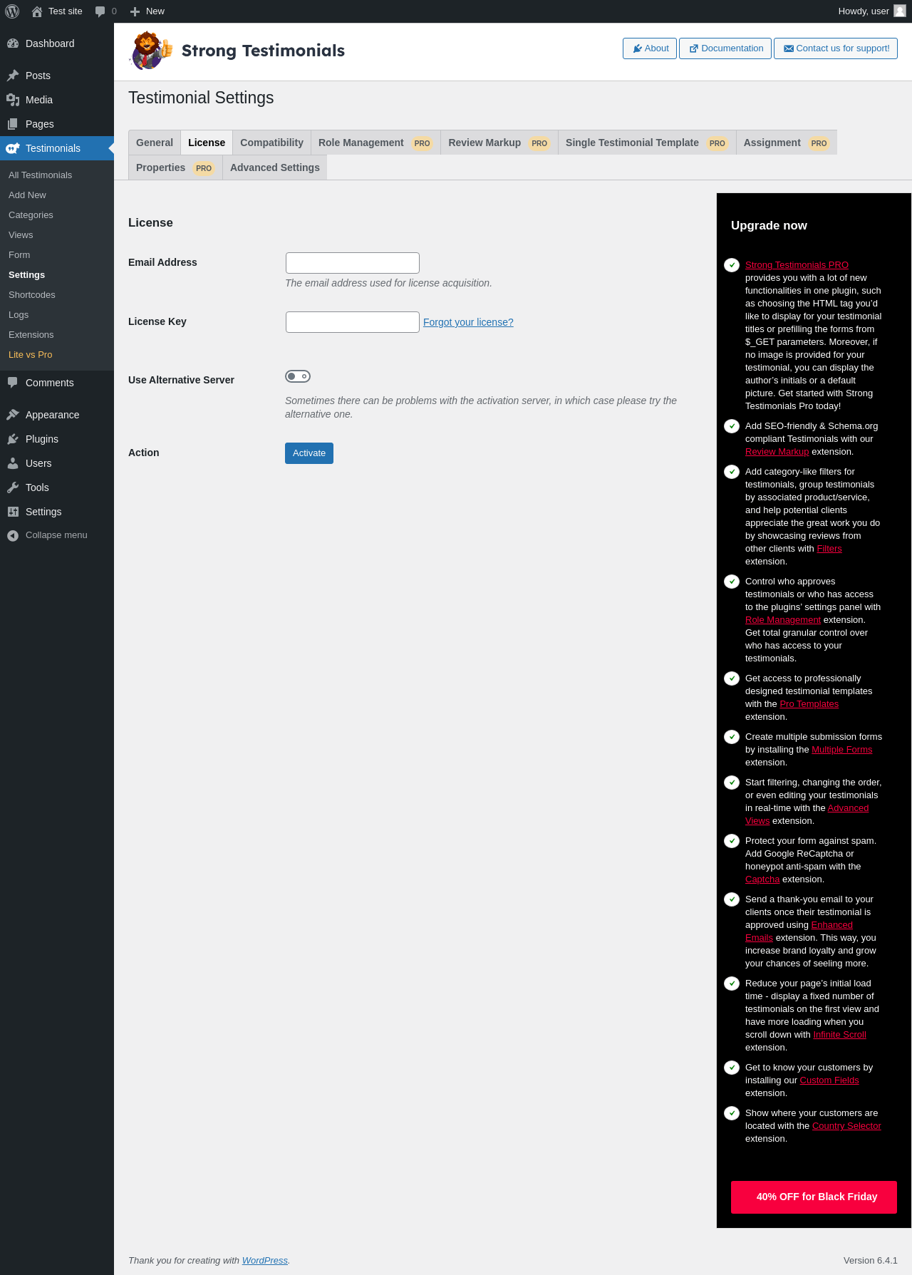
Task: Switch to the General tab
Action: (x=155, y=143)
